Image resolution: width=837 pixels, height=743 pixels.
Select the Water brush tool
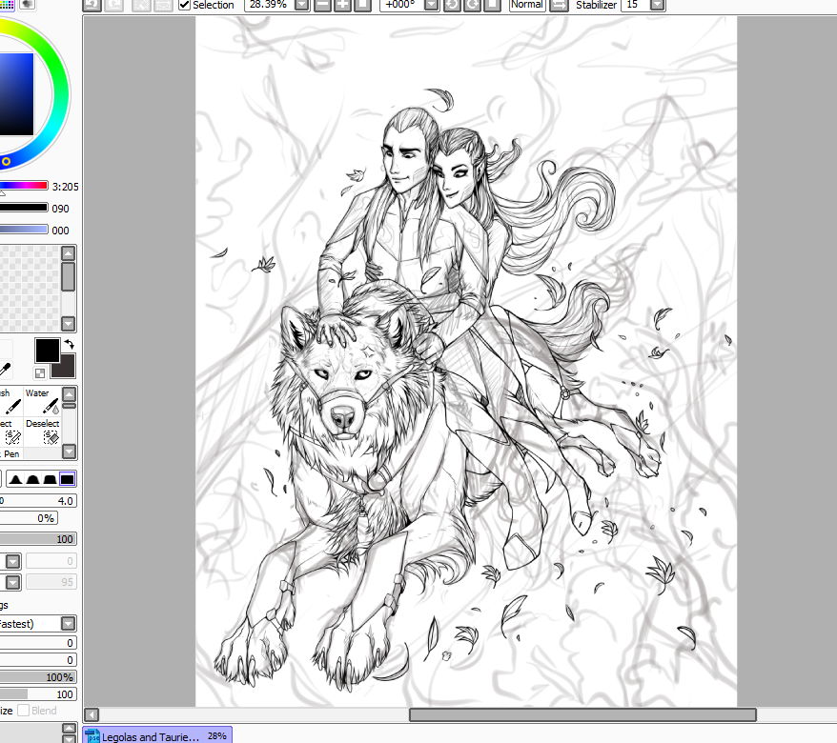pos(43,402)
